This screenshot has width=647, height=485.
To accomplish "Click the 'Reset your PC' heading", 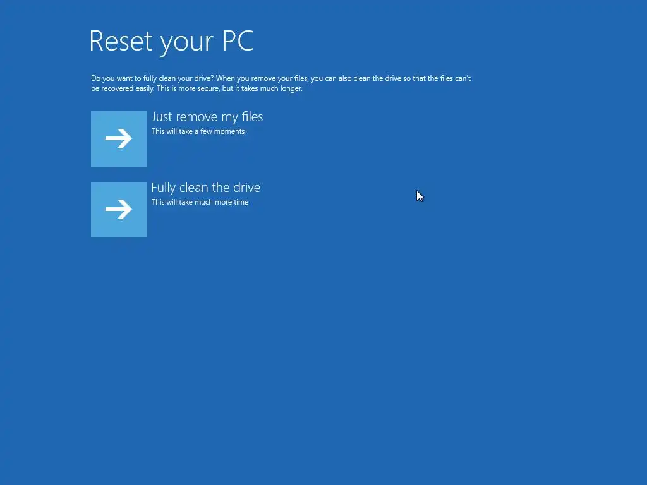I will point(171,41).
